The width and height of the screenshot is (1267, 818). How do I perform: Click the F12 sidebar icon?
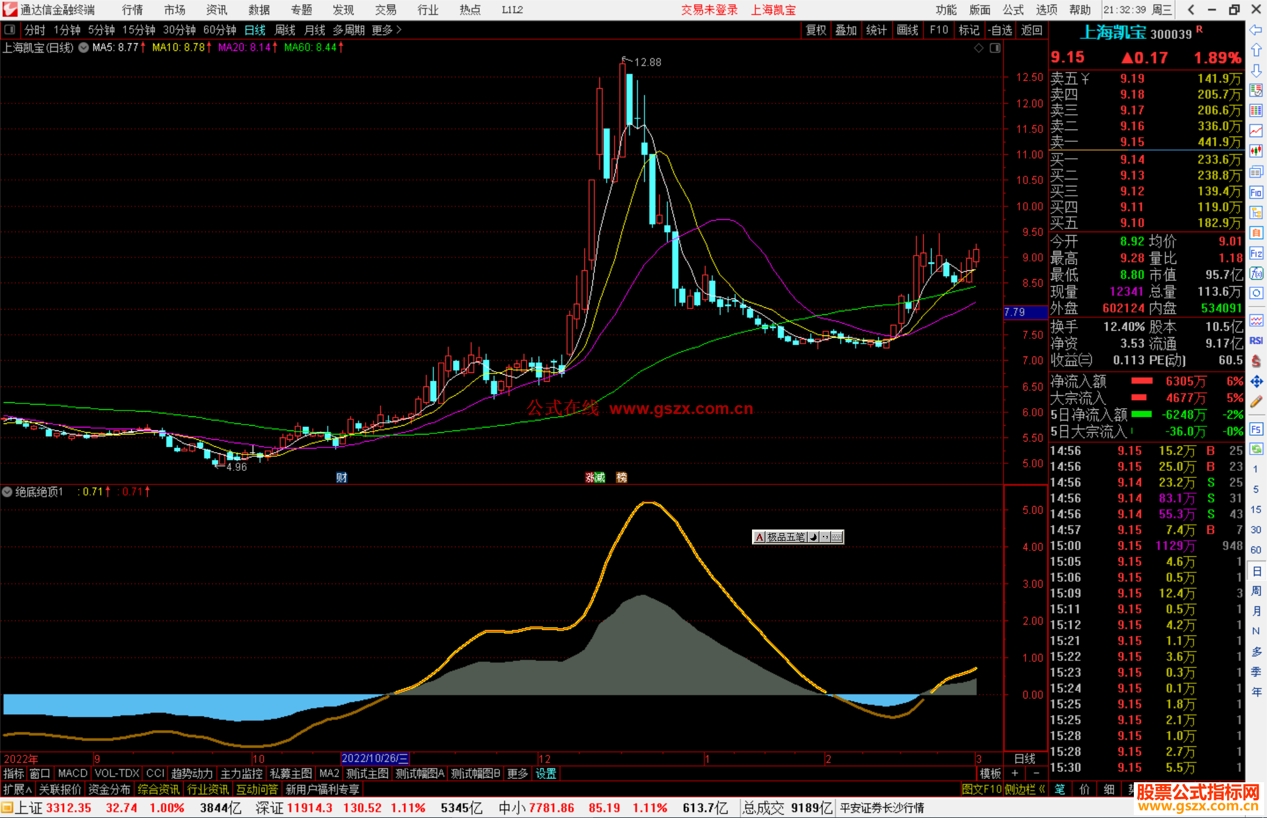click(1256, 253)
